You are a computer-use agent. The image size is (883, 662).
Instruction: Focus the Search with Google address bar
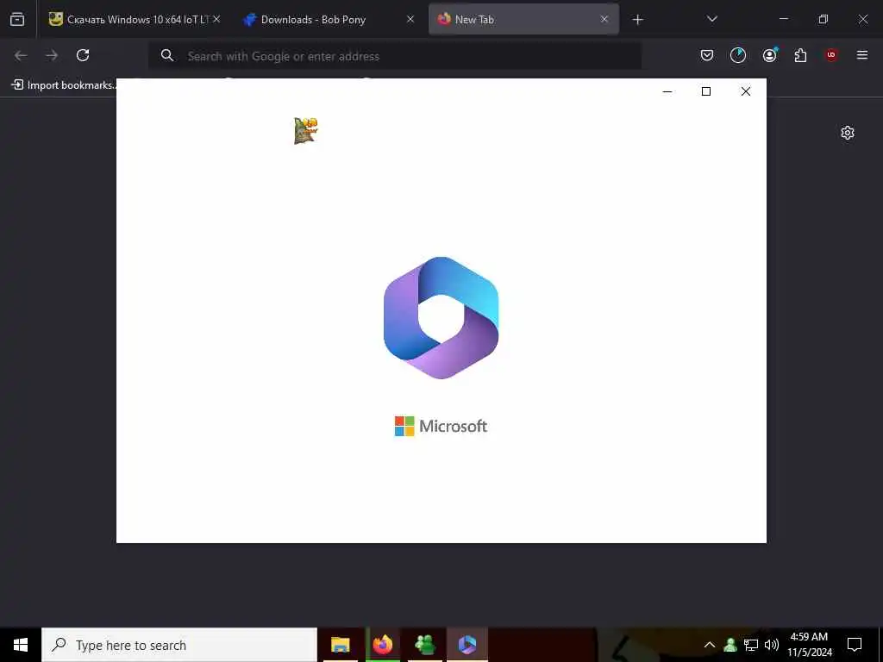tap(395, 56)
